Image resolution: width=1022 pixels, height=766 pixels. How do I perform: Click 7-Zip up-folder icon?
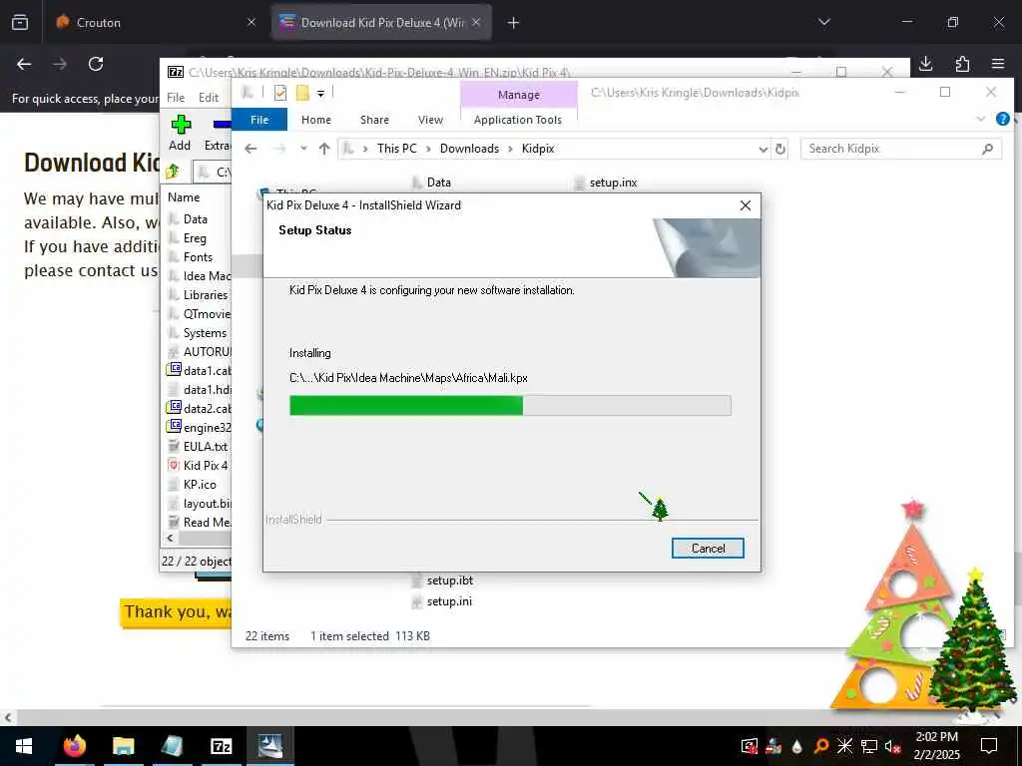[x=173, y=172]
